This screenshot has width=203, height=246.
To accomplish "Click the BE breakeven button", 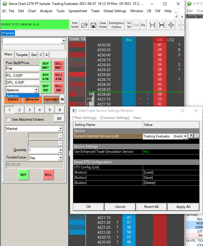I will [59, 119].
